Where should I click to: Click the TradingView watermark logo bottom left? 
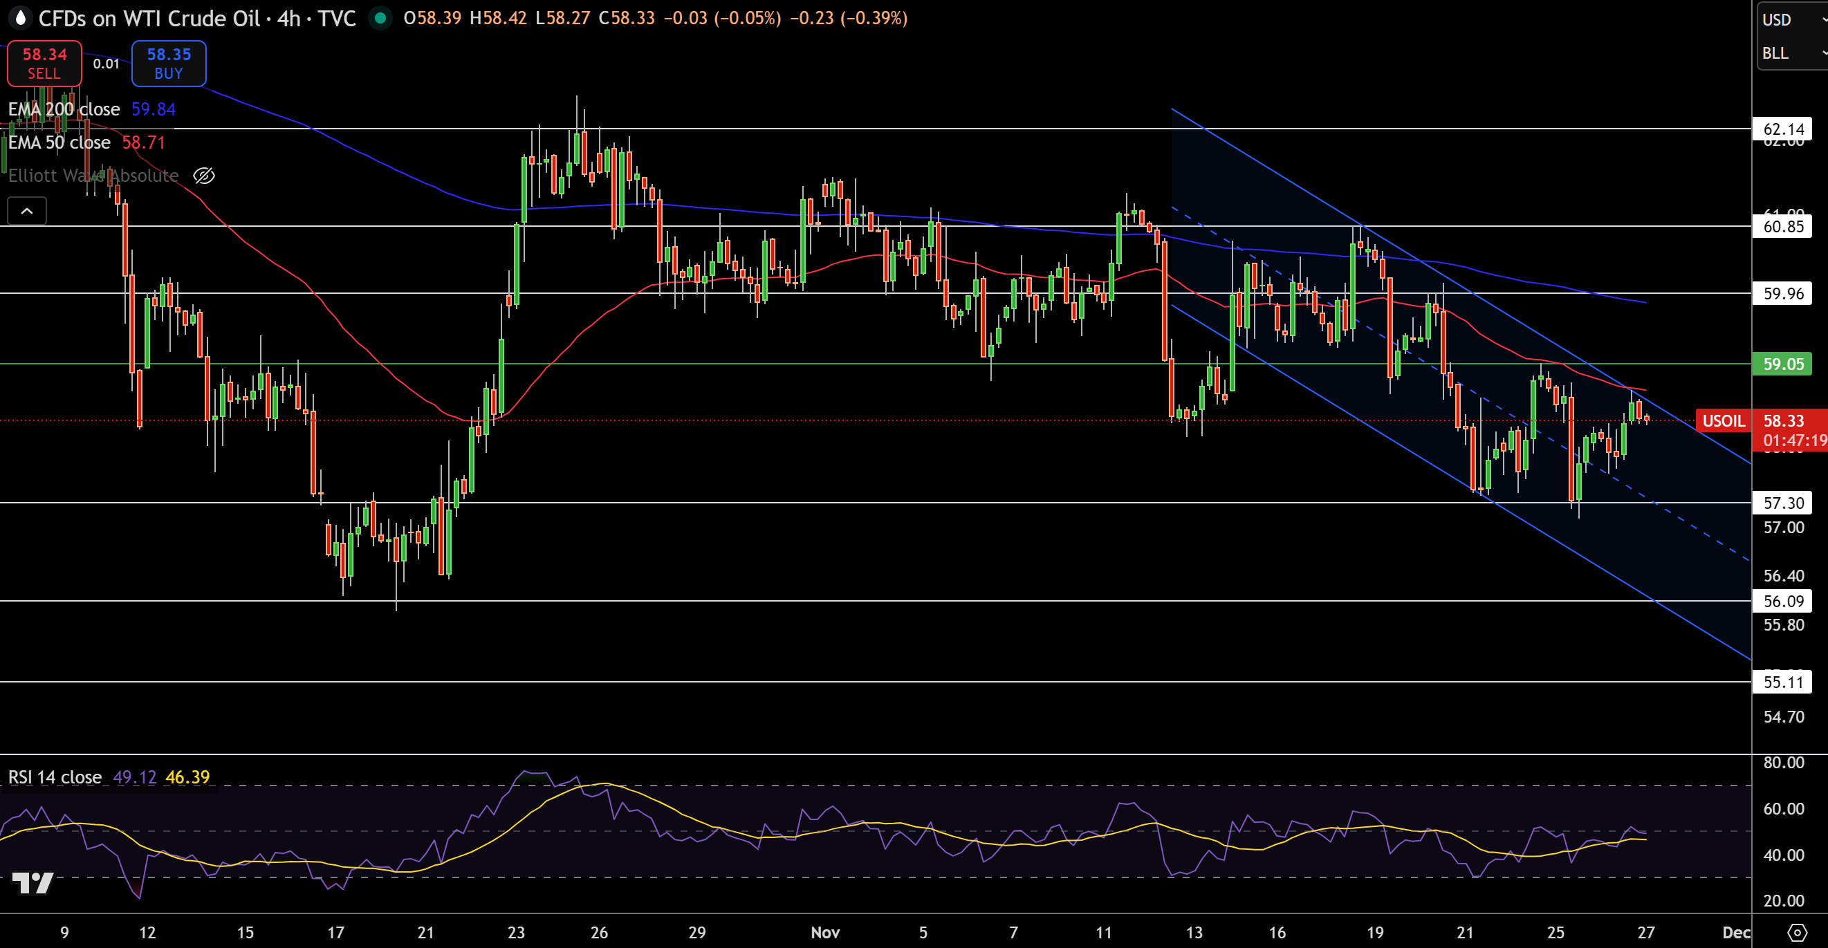pos(33,884)
